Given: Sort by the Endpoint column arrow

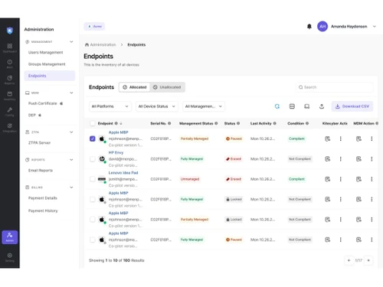Looking at the screenshot, I should [x=121, y=123].
